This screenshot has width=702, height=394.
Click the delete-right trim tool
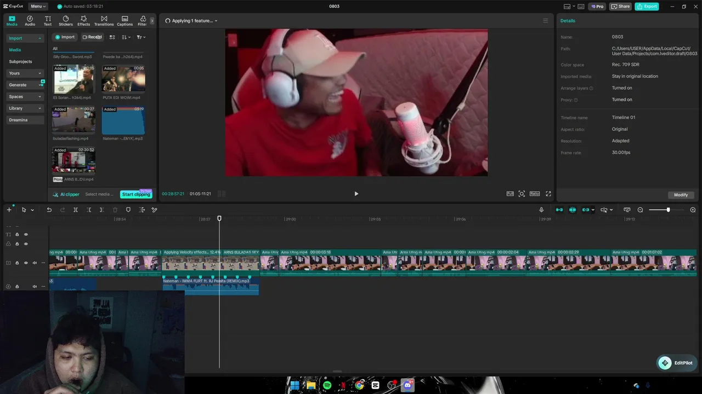tap(101, 210)
